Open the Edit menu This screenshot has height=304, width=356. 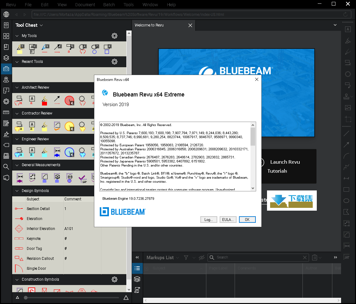[45, 5]
